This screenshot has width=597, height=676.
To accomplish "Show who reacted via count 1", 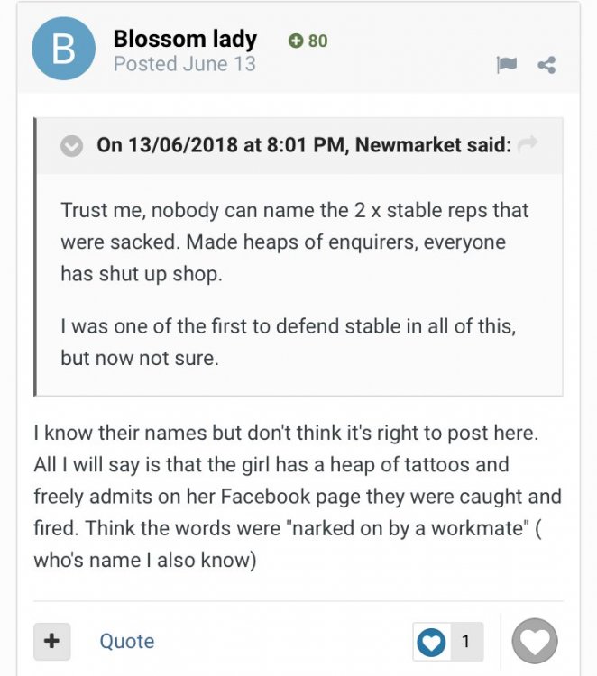I will (x=465, y=642).
